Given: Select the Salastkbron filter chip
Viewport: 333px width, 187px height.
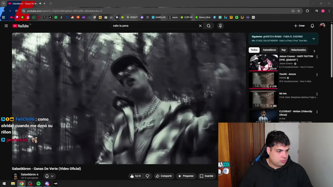Looking at the screenshot, I should 269,50.
